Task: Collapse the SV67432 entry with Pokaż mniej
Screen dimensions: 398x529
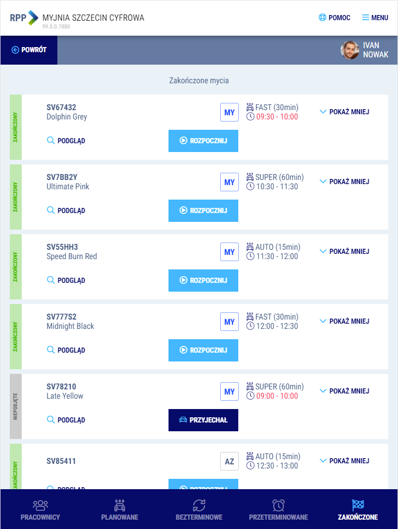Action: click(x=344, y=112)
